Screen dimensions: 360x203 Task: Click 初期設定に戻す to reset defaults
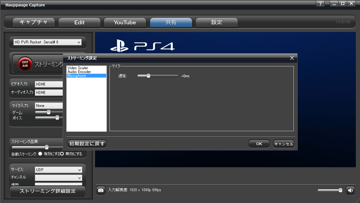87,144
